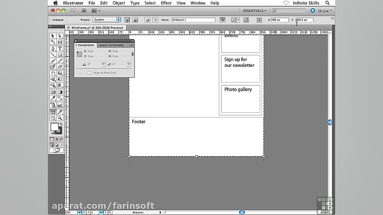Set paint mode to None
The width and height of the screenshot is (383, 215).
(61, 139)
